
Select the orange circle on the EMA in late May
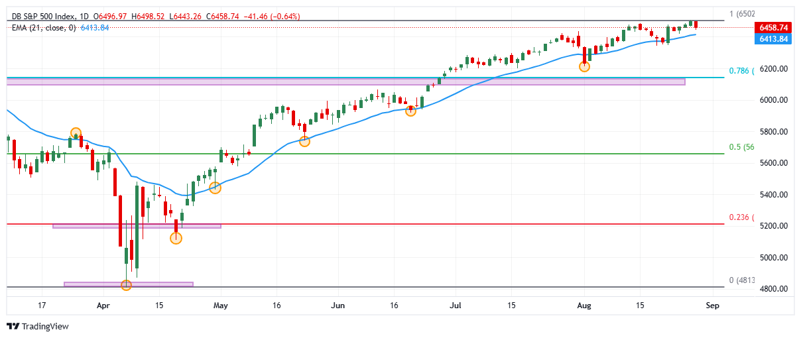304,141
